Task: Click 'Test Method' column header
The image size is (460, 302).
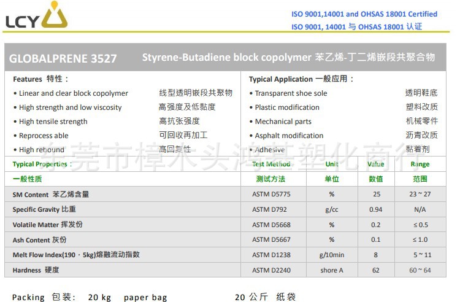Action: pos(271,164)
